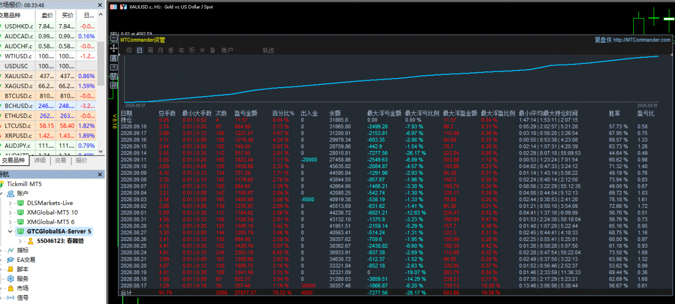Click the 账户 accounts people icon
Image resolution: width=675 pixels, height=304 pixels.
[11, 193]
